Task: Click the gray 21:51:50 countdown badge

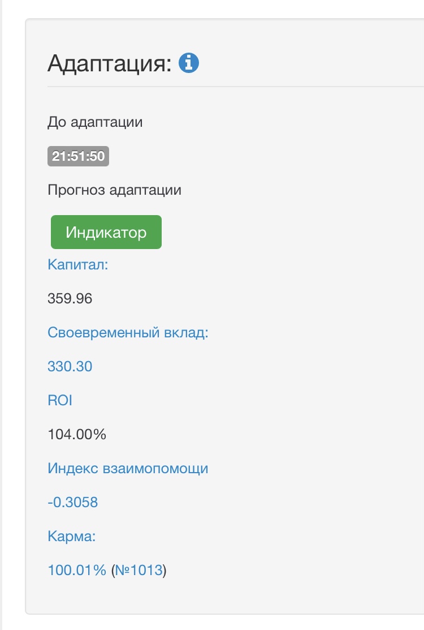Action: point(78,156)
